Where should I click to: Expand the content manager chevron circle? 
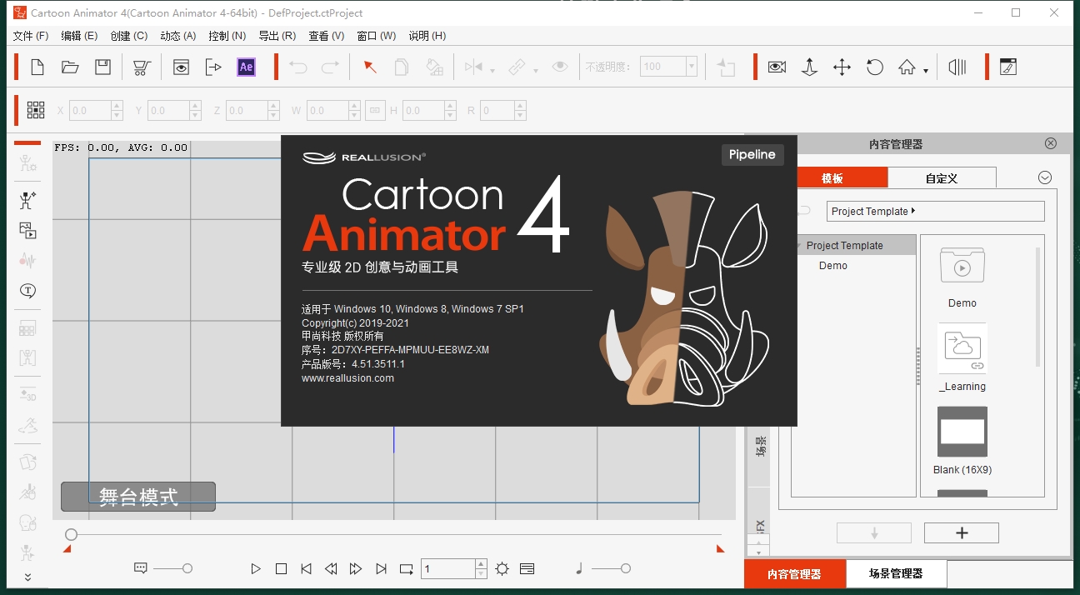click(1045, 177)
